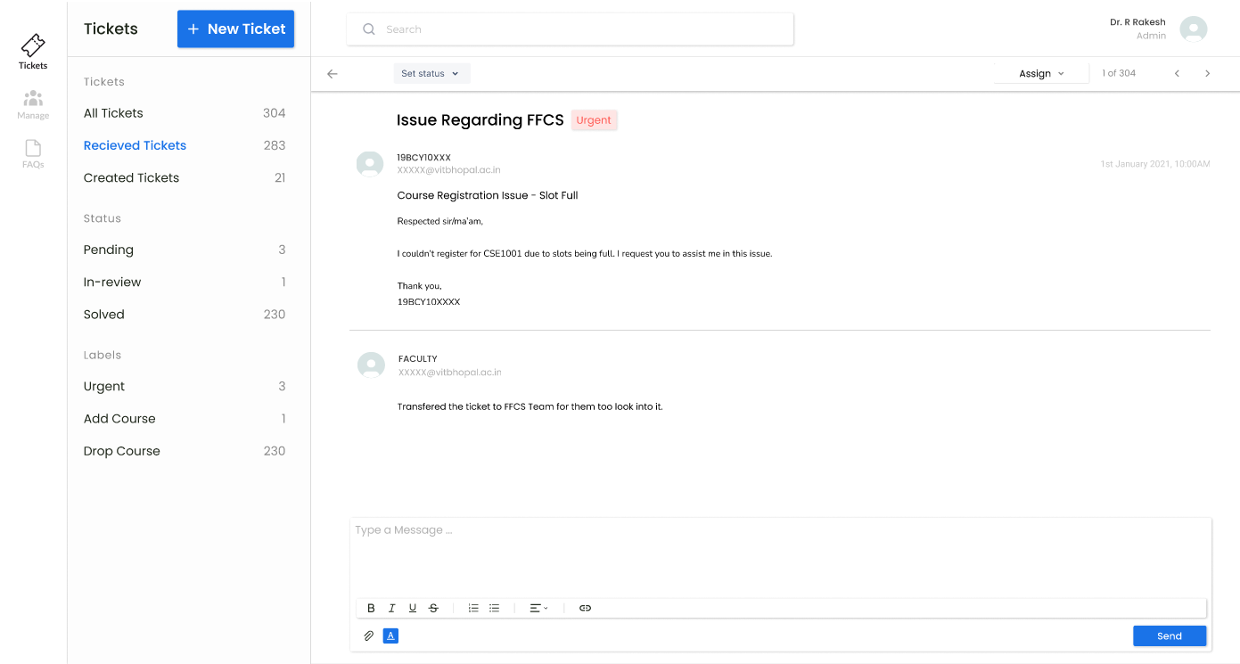Image resolution: width=1240 pixels, height=664 pixels.
Task: Click the '1 of 304' ticket counter
Action: tap(1119, 74)
